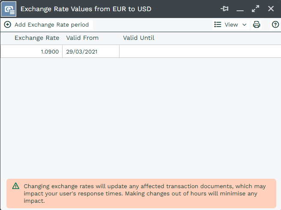The width and height of the screenshot is (281, 210).
Task: Close the Exchange Rate Values window
Action: (271, 9)
